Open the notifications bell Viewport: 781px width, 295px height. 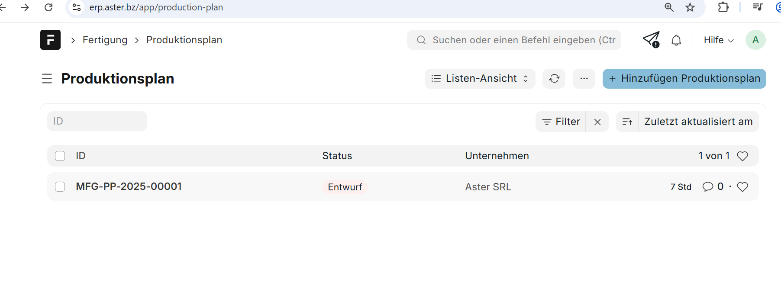coord(676,40)
